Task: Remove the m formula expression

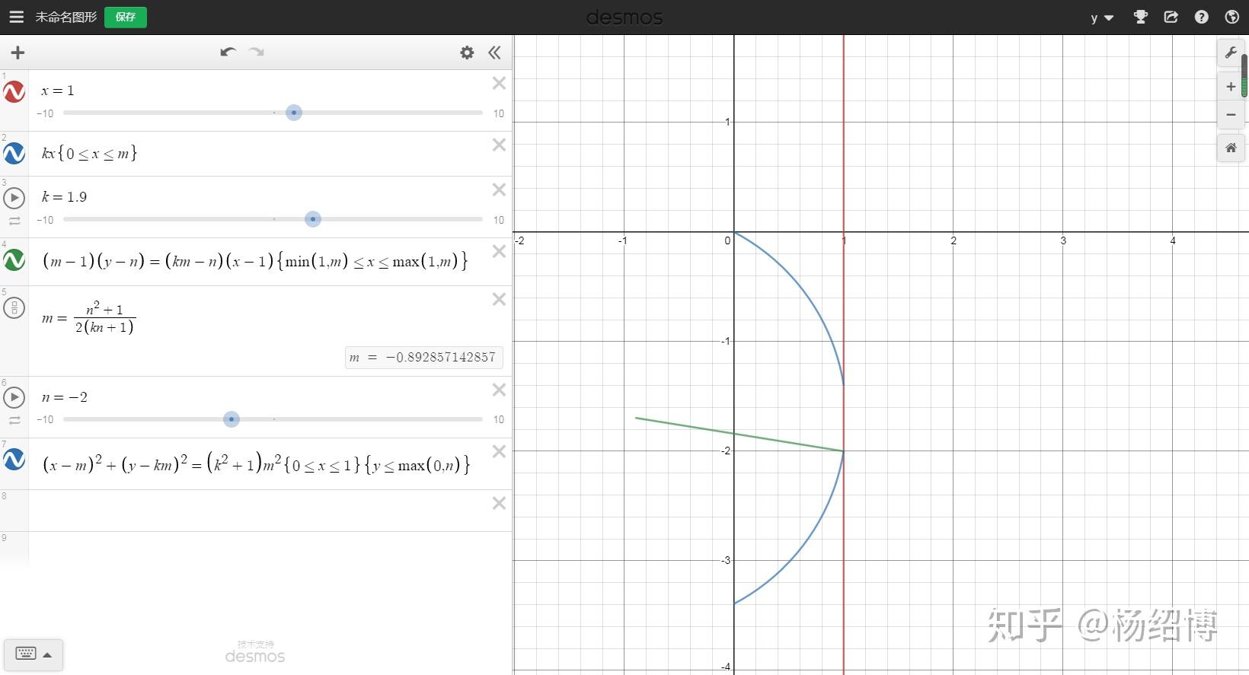Action: coord(499,299)
